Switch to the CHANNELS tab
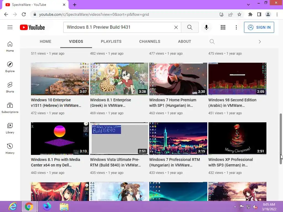 (x=150, y=41)
